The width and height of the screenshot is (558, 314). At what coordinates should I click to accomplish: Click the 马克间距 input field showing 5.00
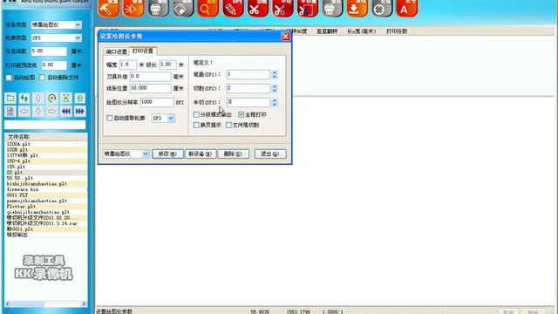(x=49, y=51)
